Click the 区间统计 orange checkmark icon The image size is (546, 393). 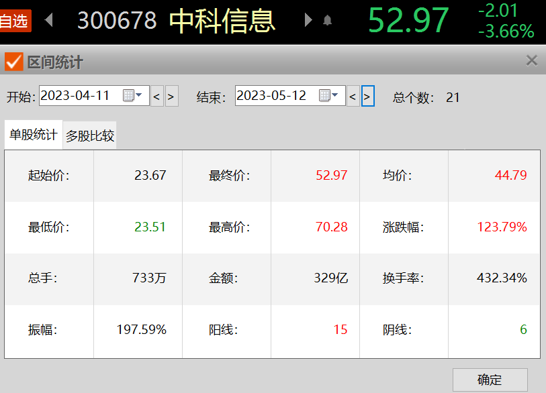[14, 62]
